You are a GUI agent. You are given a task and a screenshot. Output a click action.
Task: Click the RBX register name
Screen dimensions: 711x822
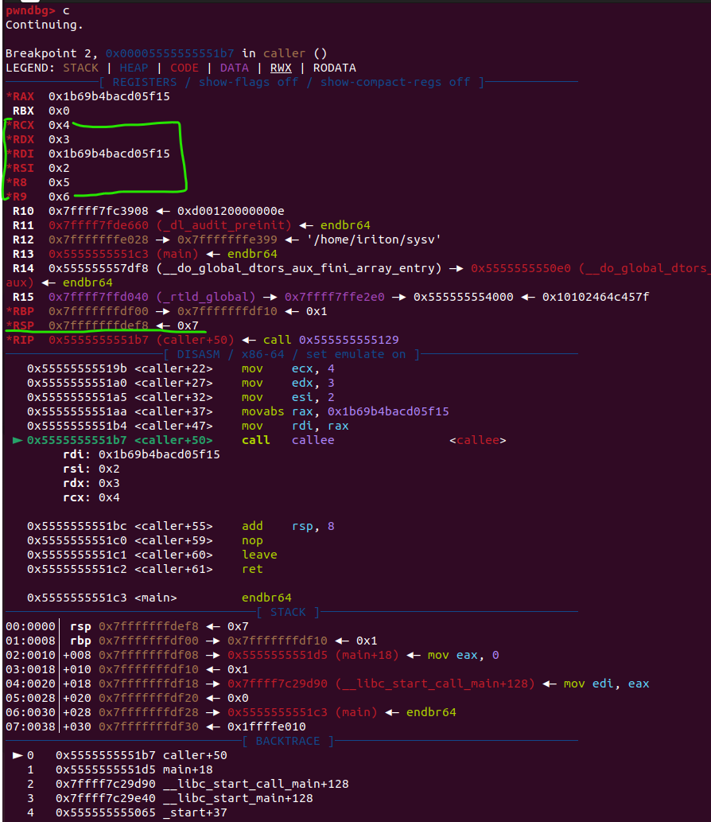tap(23, 111)
